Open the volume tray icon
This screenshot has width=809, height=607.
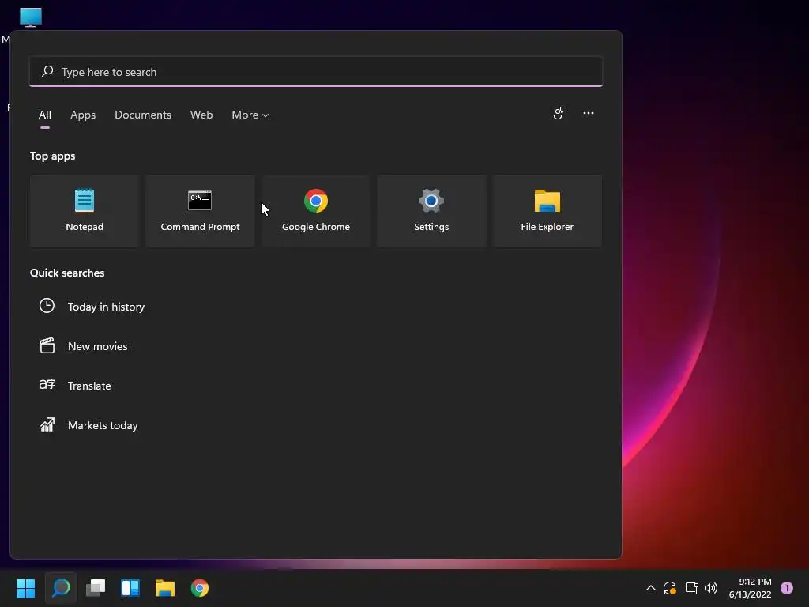(x=711, y=588)
